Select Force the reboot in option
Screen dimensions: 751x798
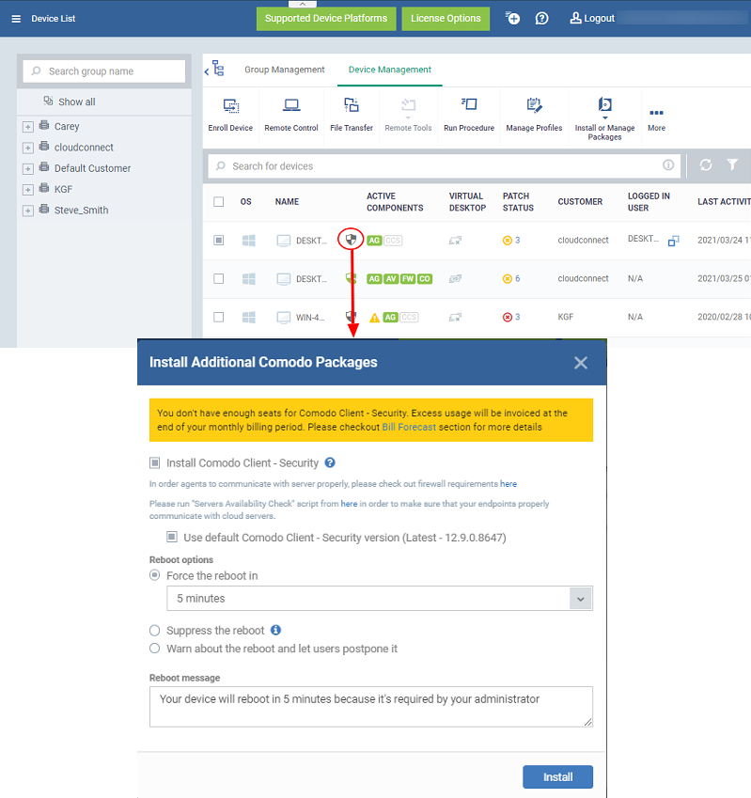[x=155, y=575]
